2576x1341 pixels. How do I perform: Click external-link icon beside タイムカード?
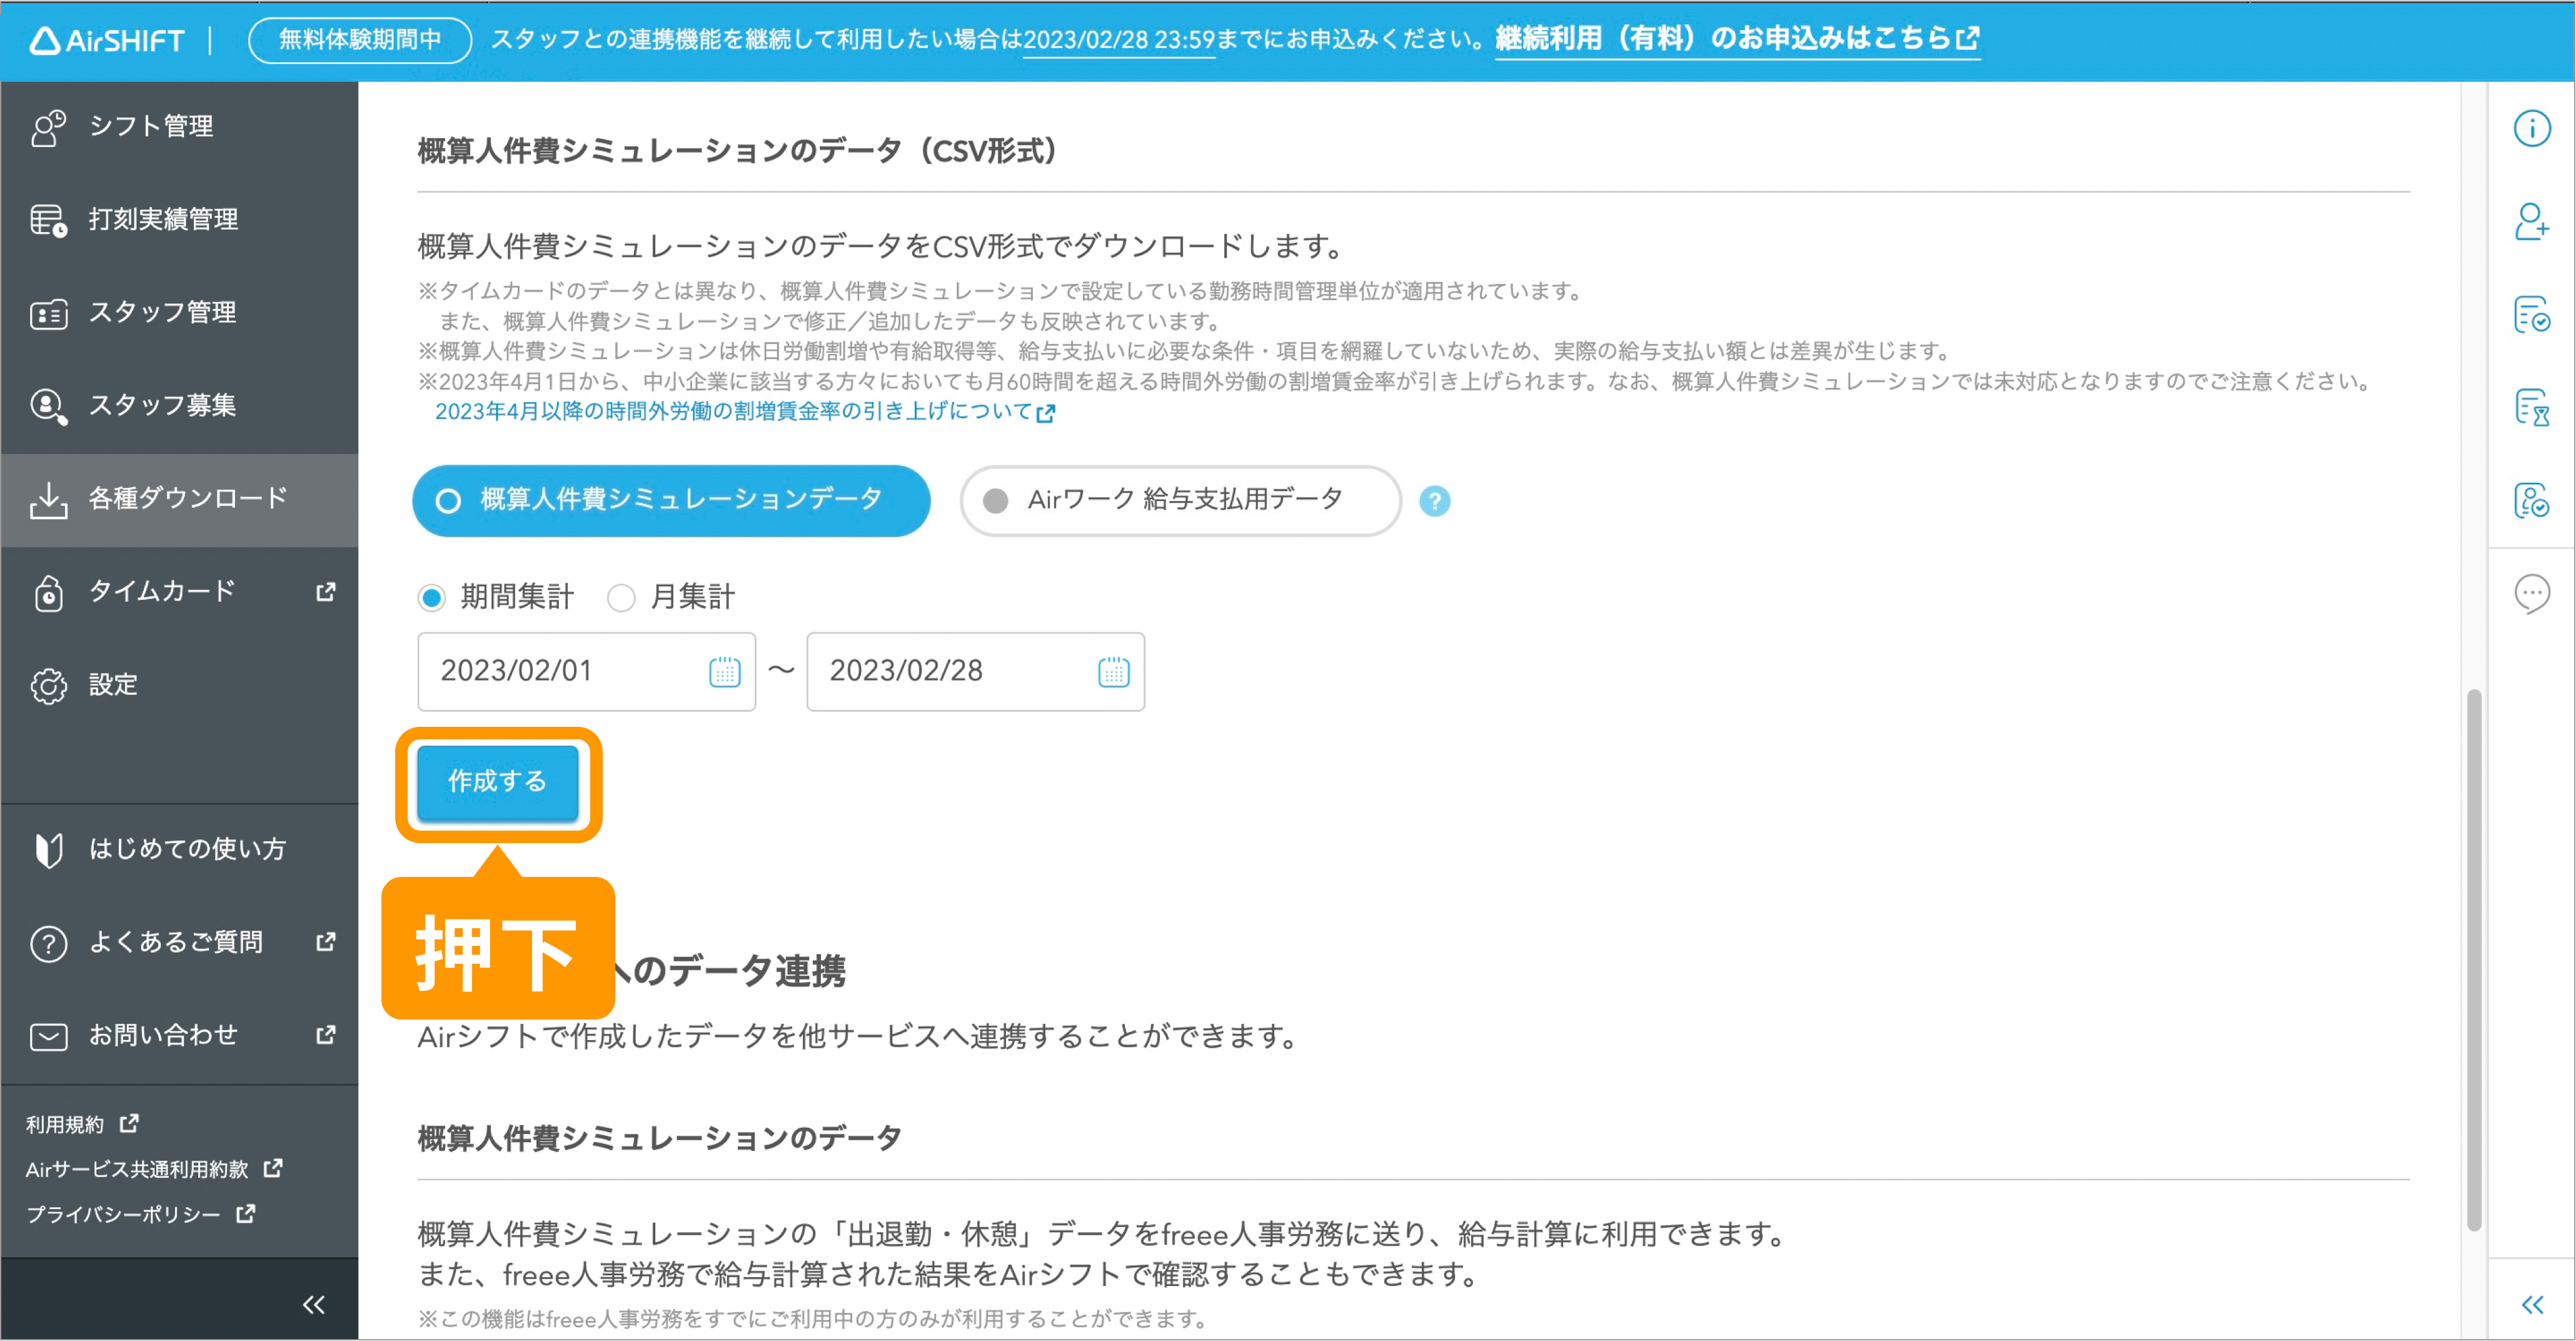click(325, 592)
